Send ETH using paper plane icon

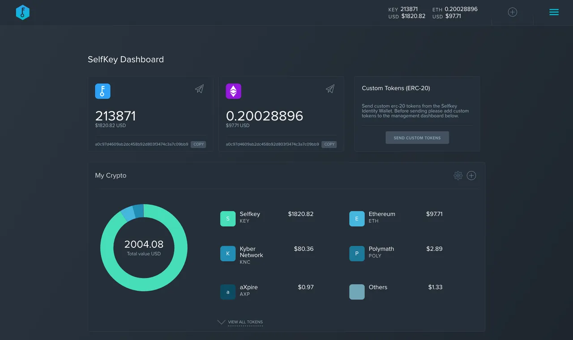(x=330, y=89)
